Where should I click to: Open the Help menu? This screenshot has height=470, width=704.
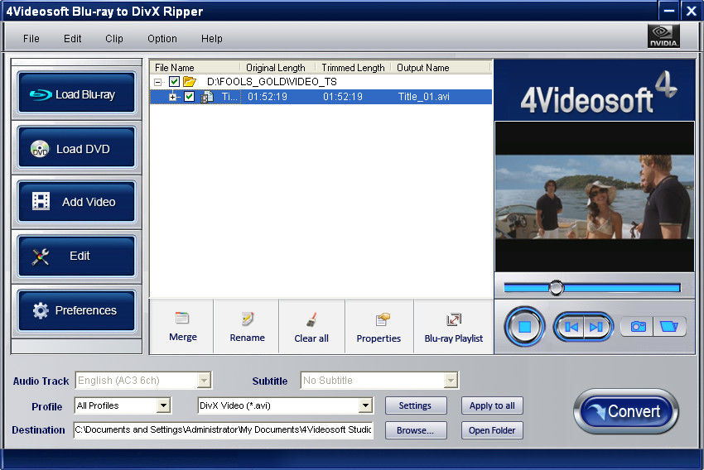click(x=211, y=39)
